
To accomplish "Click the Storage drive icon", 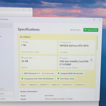I will click(x=22, y=42).
